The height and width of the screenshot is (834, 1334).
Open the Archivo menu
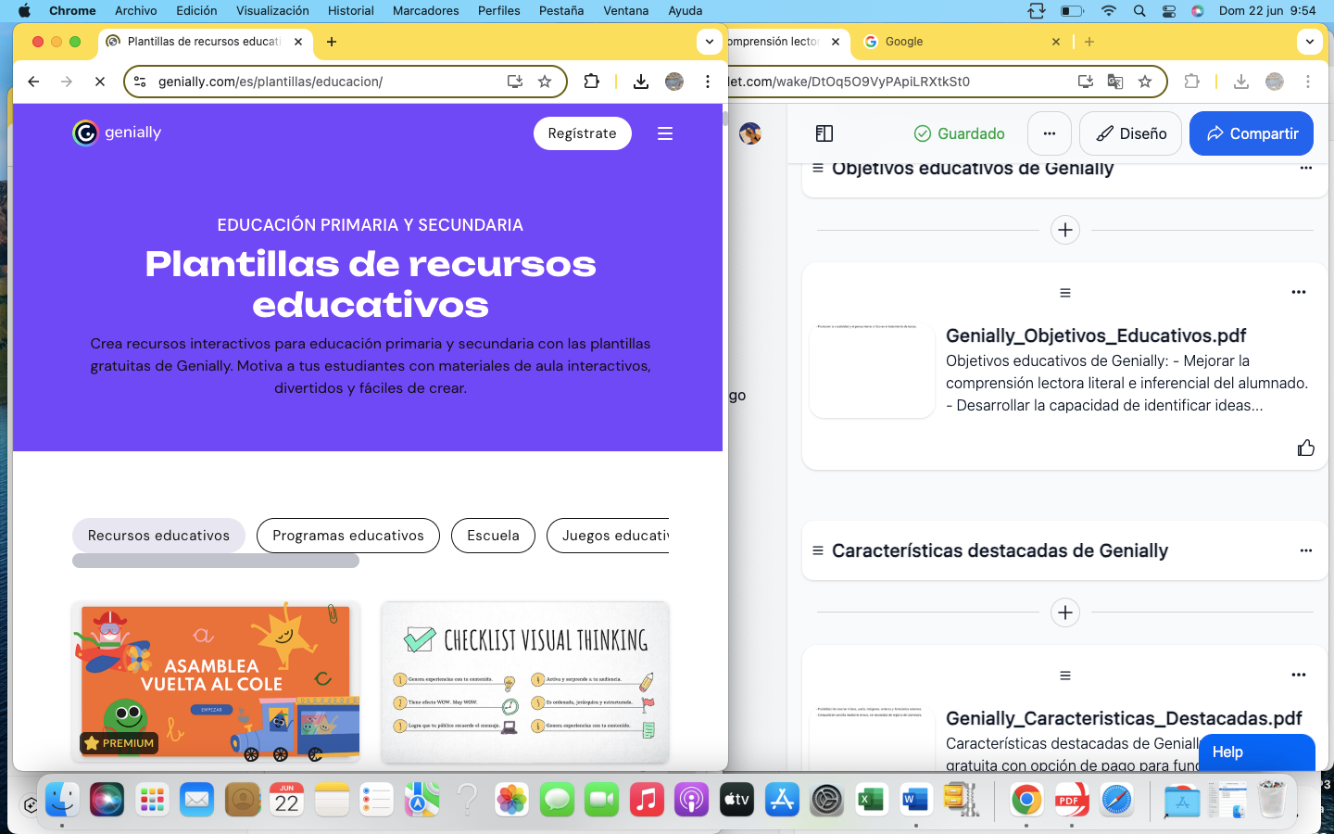point(136,10)
